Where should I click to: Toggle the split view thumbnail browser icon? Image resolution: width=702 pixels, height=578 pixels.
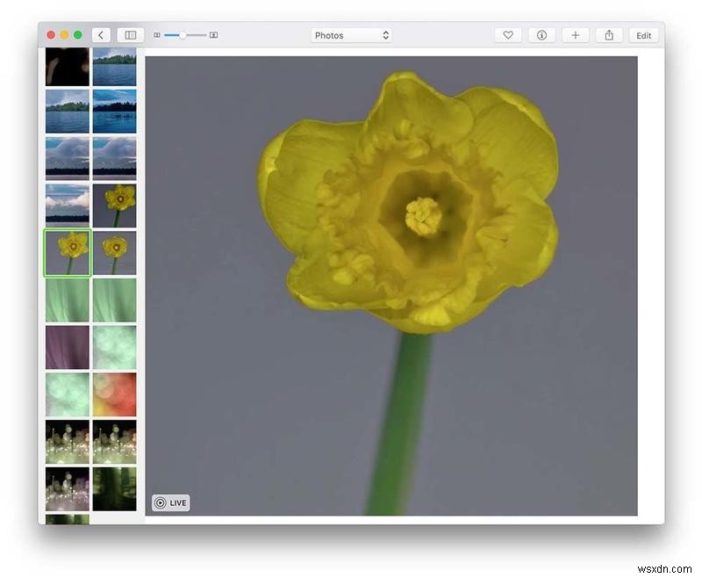tap(129, 35)
